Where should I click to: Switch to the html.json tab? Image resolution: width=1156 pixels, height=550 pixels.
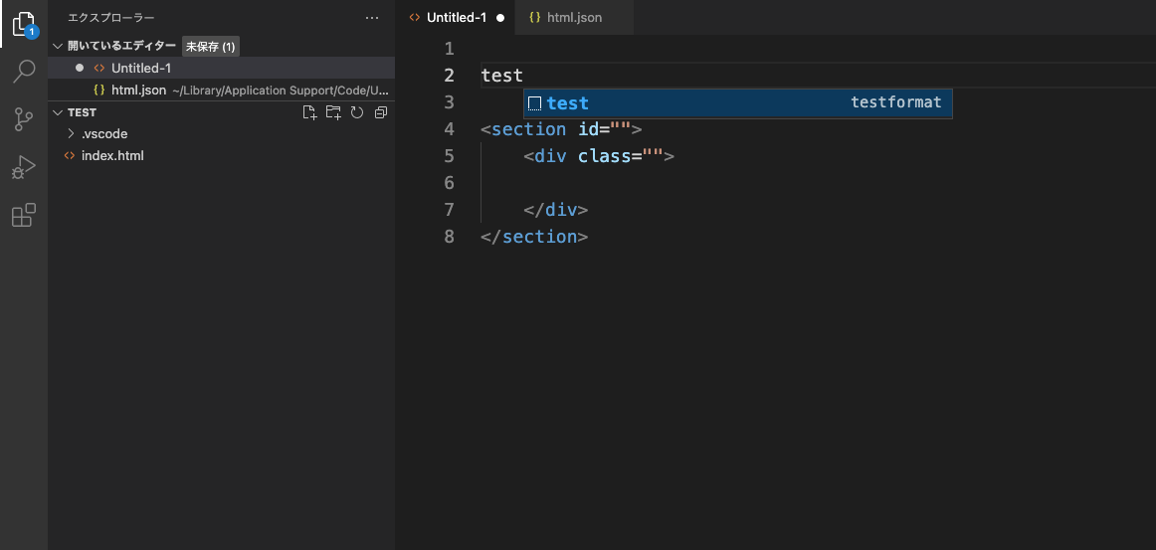[575, 18]
